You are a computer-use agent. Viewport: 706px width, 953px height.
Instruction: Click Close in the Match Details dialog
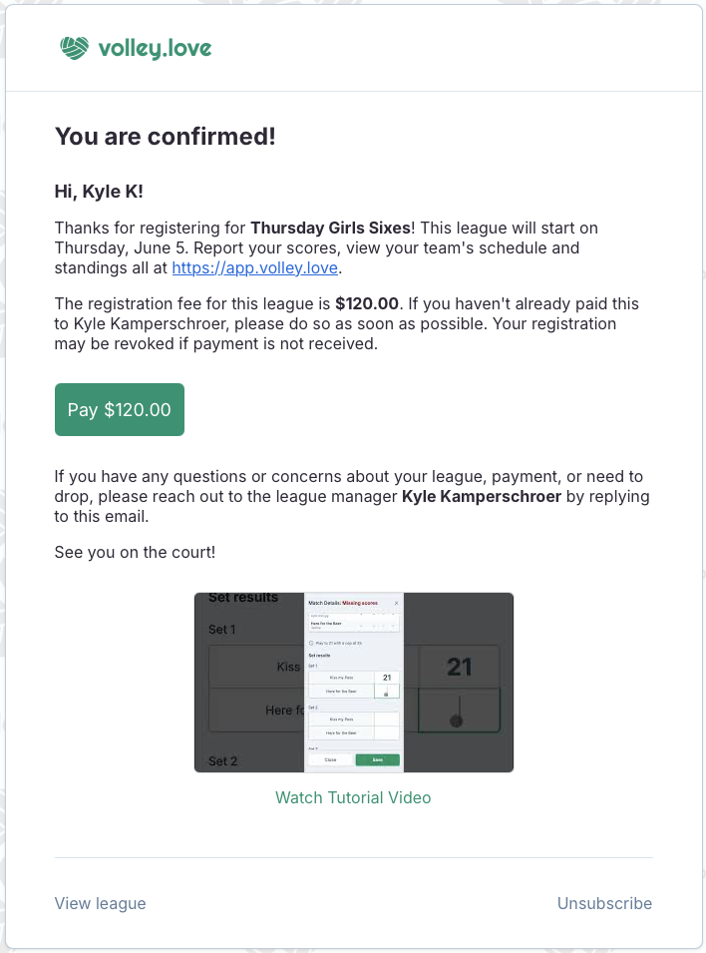coord(330,759)
